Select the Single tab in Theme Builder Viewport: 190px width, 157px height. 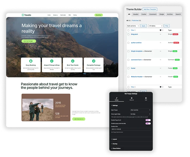(162, 14)
